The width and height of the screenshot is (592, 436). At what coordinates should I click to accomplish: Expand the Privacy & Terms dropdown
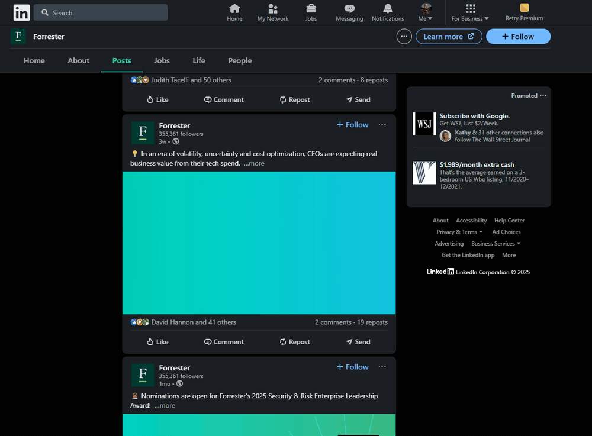tap(459, 232)
